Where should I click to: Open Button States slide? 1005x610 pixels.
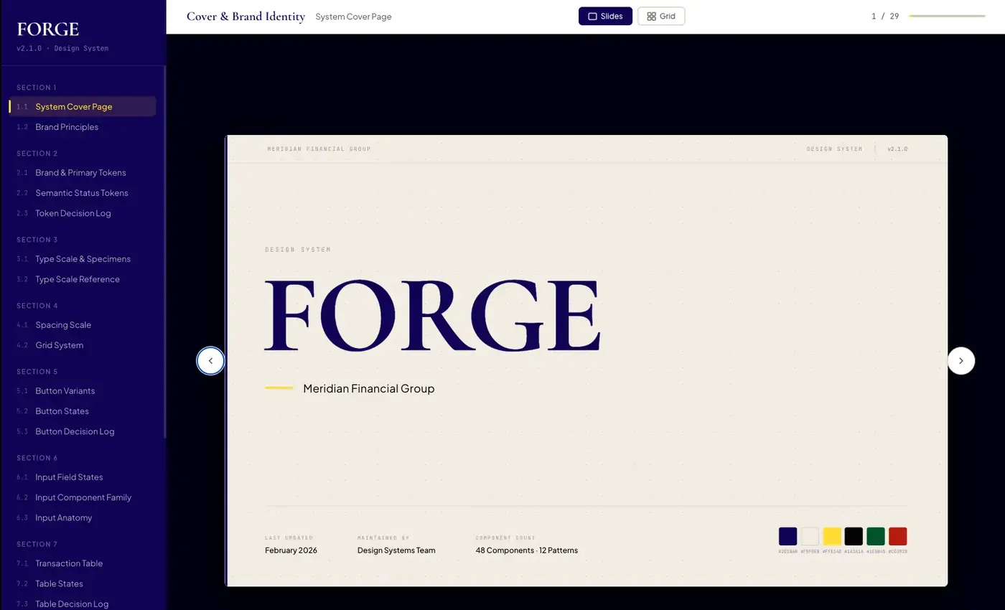pyautogui.click(x=83, y=410)
